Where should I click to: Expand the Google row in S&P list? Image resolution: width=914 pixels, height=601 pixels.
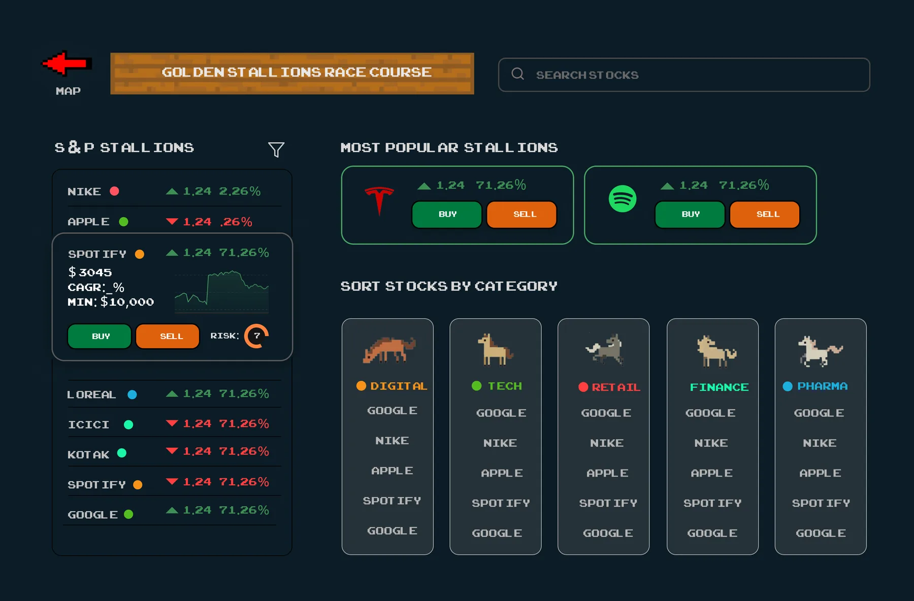pos(172,511)
